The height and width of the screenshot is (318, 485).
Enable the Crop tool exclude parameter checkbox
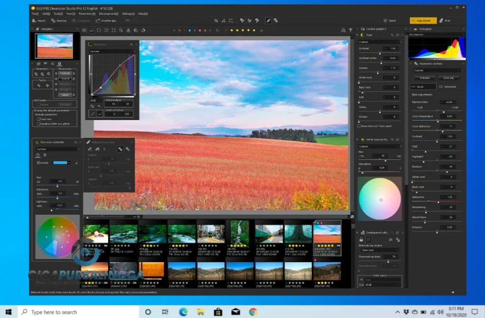click(x=38, y=119)
